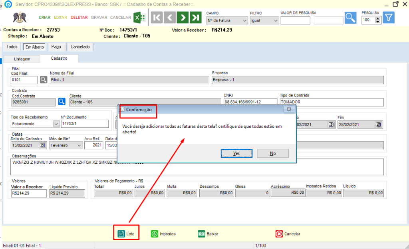Click the Nº Documento field
Screen dimensions: 409x249
click(x=85, y=124)
